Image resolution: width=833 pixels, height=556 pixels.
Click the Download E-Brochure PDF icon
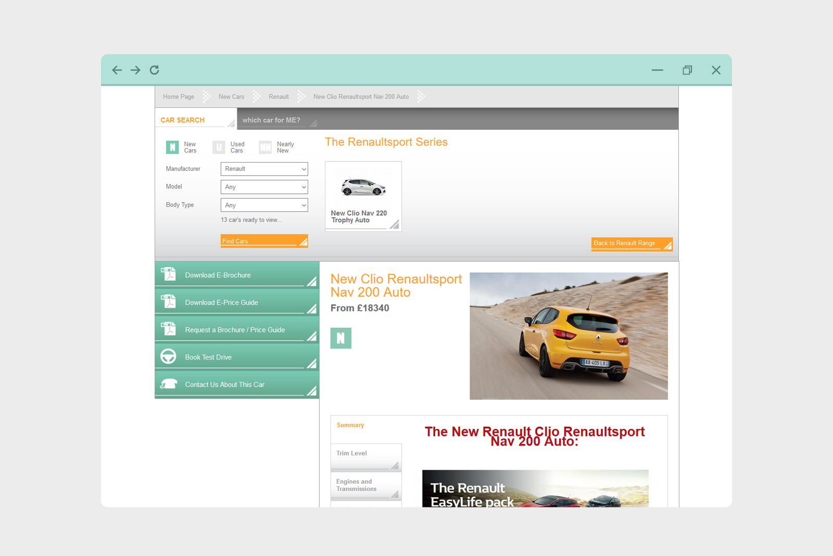click(168, 274)
